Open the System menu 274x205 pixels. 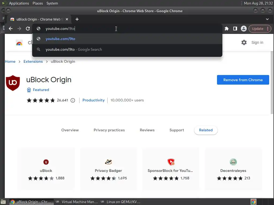pos(52,3)
